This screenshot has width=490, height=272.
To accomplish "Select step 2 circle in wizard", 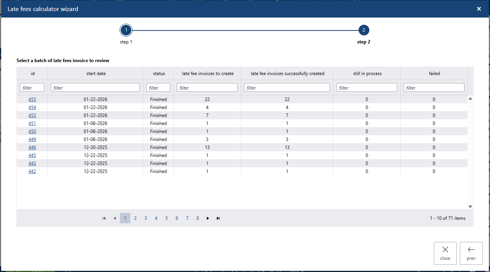I will coord(364,30).
